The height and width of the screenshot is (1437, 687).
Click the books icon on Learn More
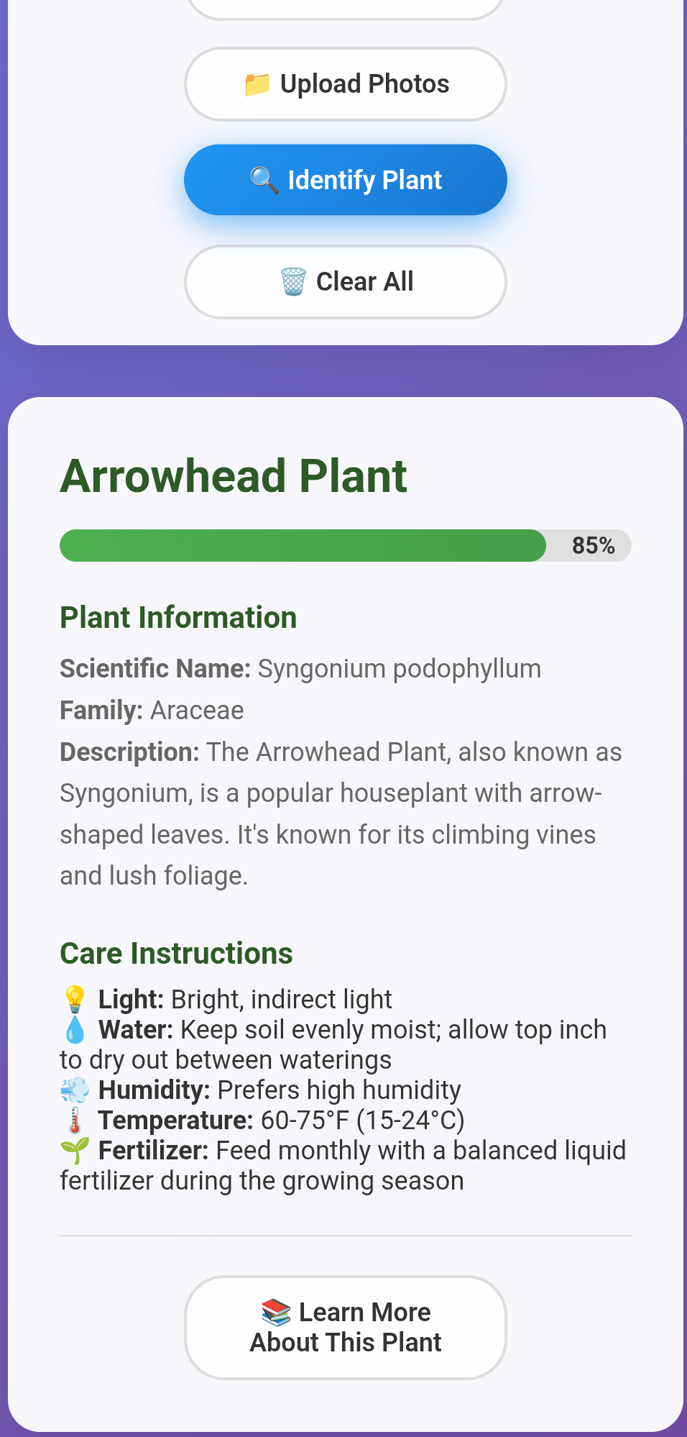coord(276,1313)
